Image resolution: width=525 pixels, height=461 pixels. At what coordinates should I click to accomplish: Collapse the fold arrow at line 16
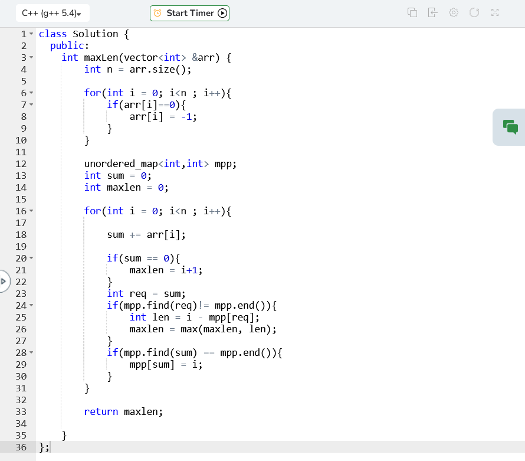tap(31, 211)
